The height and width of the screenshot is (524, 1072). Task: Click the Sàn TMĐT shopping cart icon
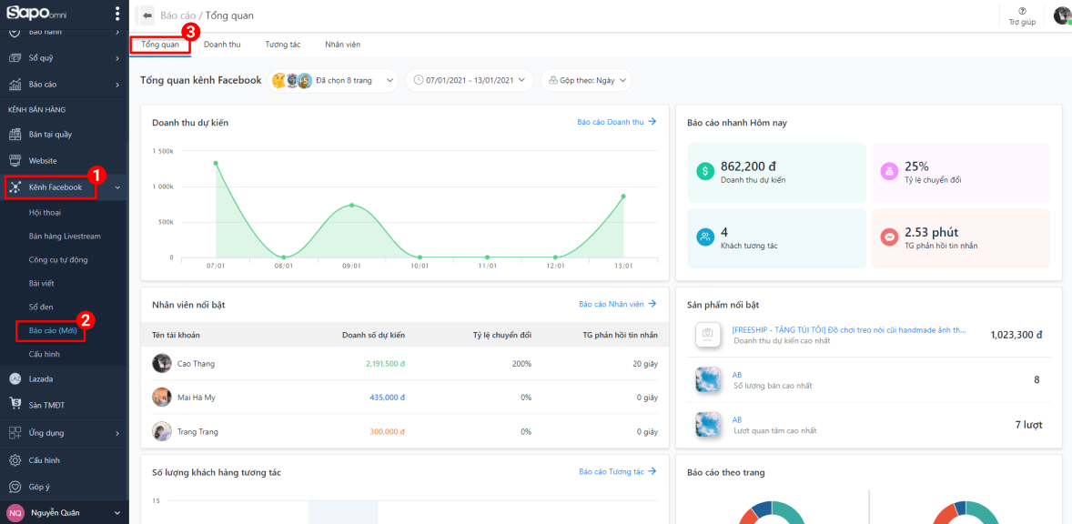(x=15, y=404)
